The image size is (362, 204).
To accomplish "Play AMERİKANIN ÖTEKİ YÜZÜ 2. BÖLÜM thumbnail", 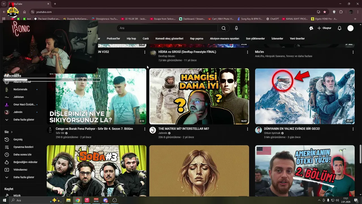I will (305, 171).
